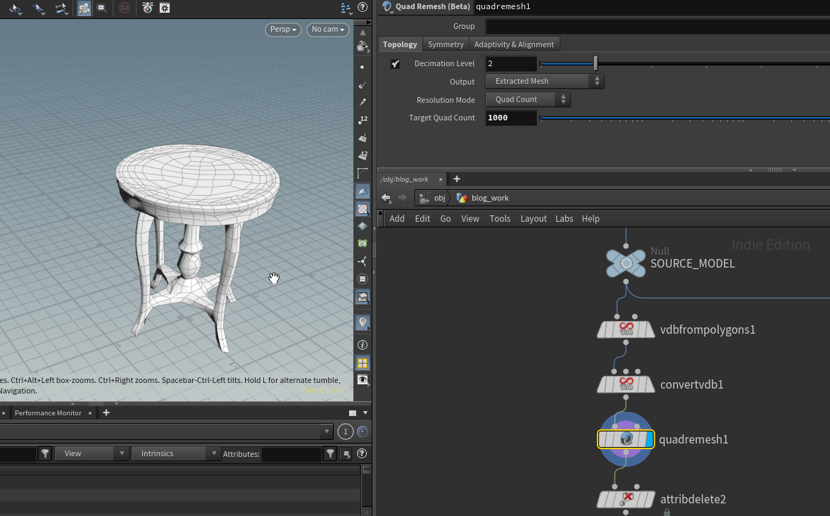Click the SOURCE_MODEL null node icon
This screenshot has width=830, height=516.
tap(626, 263)
